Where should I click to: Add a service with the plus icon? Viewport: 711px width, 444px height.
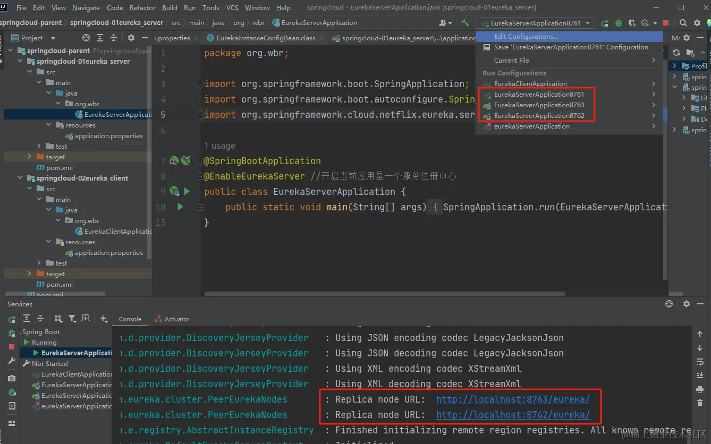tap(104, 319)
